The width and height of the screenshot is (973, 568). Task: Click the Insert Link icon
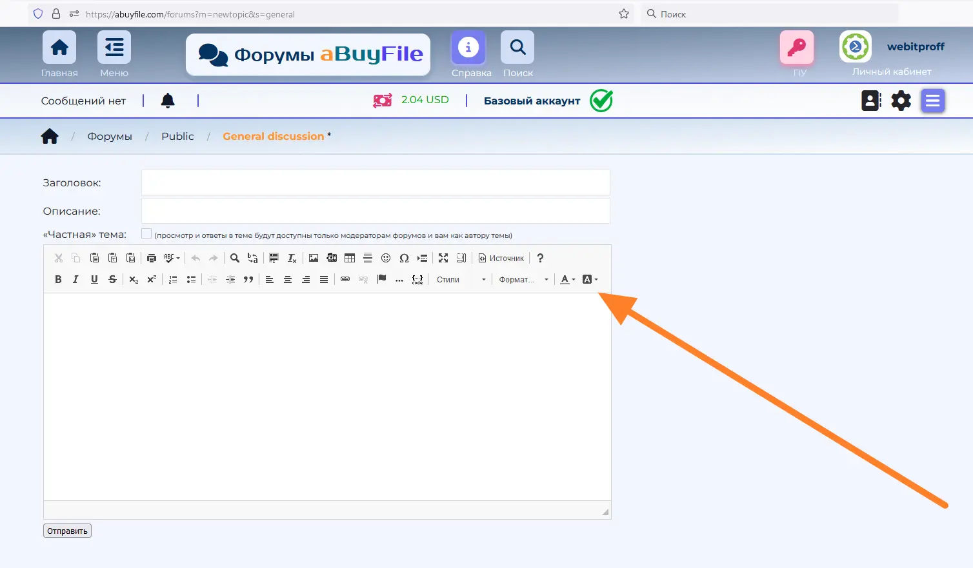345,279
